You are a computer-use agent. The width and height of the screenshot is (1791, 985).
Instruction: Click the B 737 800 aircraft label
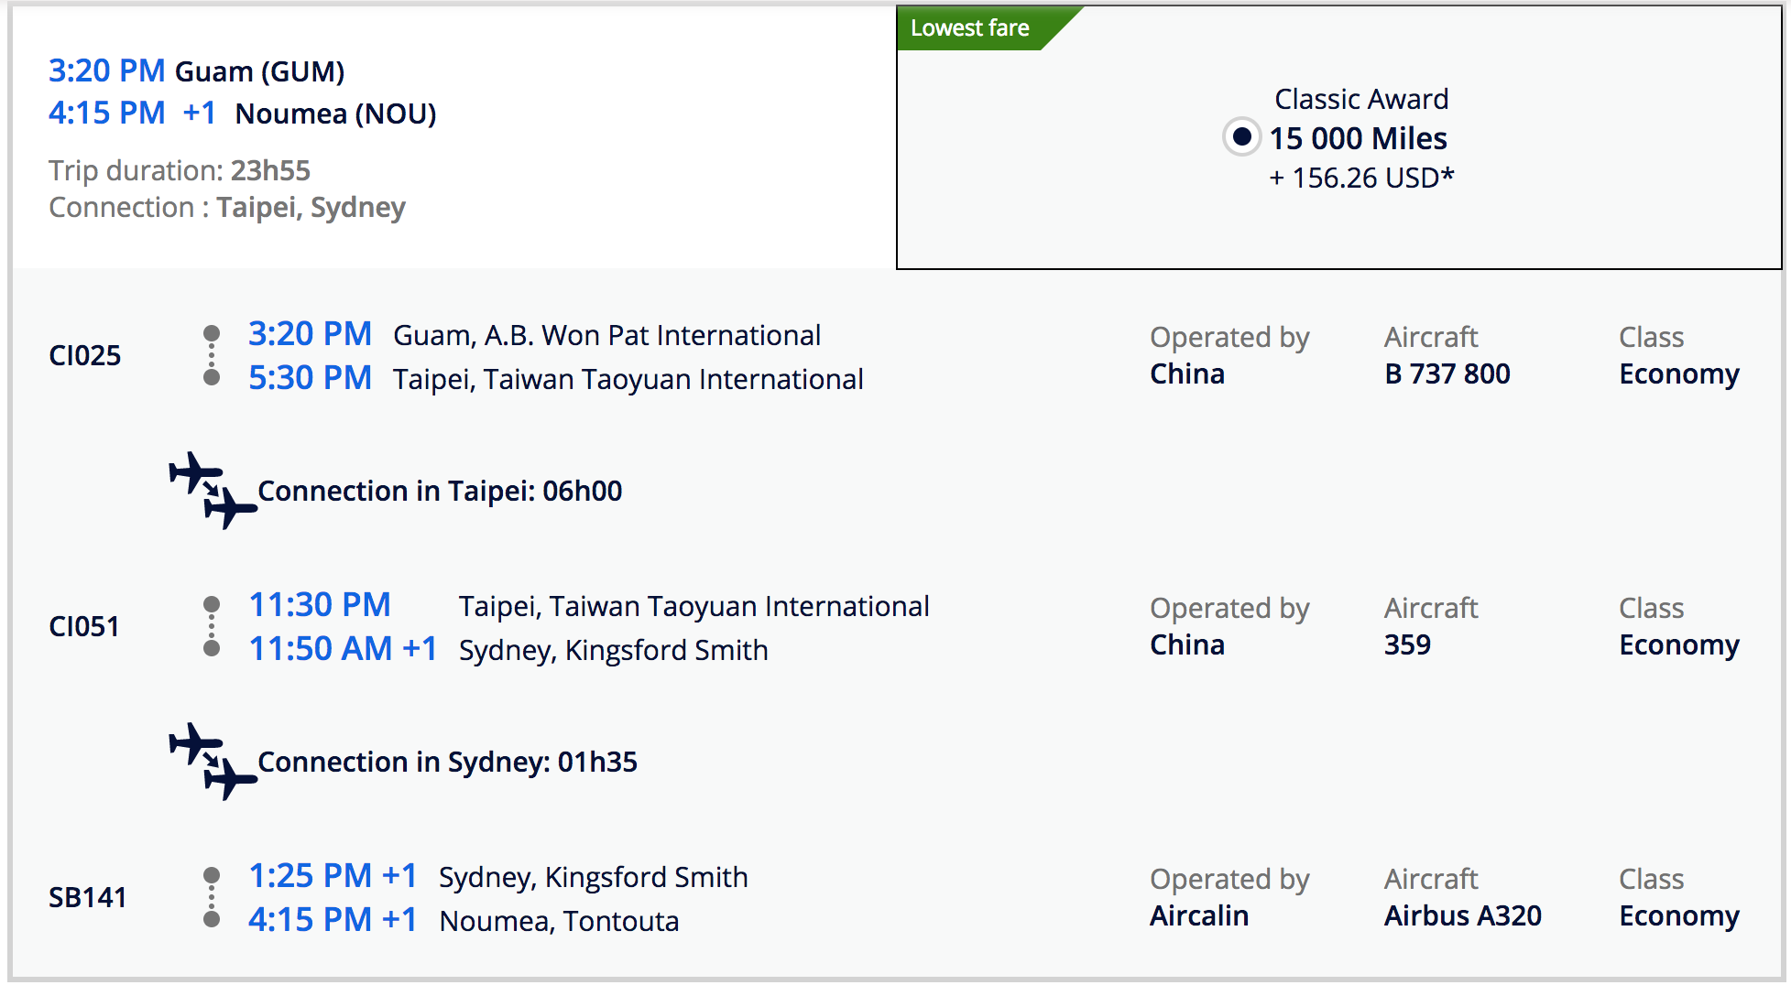point(1447,373)
